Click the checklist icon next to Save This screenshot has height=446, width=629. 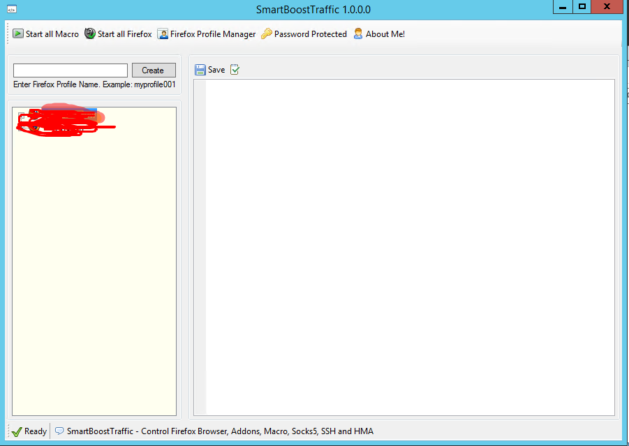click(235, 70)
